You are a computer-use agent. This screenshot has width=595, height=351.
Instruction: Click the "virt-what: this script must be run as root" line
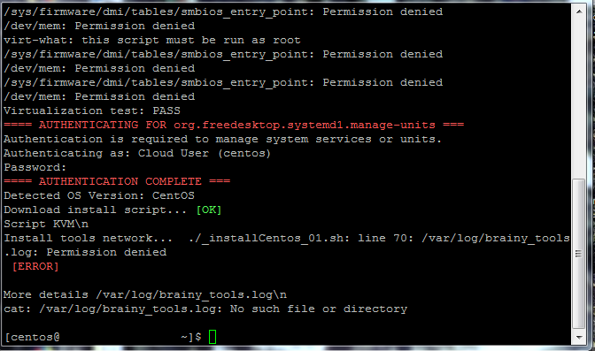[152, 40]
